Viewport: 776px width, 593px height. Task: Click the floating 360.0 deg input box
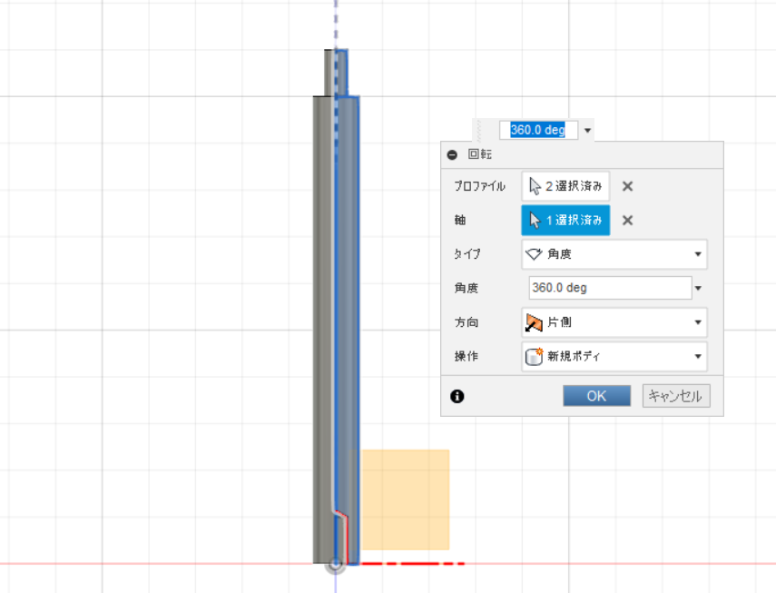(538, 130)
